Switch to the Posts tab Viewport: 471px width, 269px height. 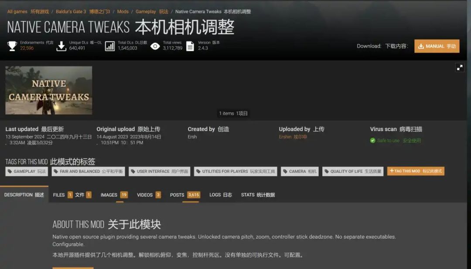tap(185, 195)
